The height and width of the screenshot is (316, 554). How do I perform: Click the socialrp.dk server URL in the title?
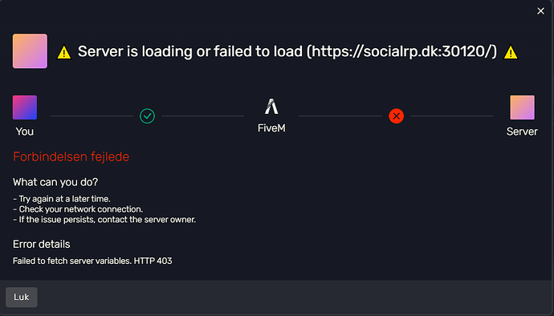click(401, 51)
